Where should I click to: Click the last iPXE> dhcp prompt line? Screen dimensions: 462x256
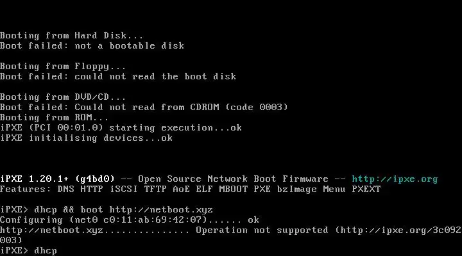(x=29, y=250)
